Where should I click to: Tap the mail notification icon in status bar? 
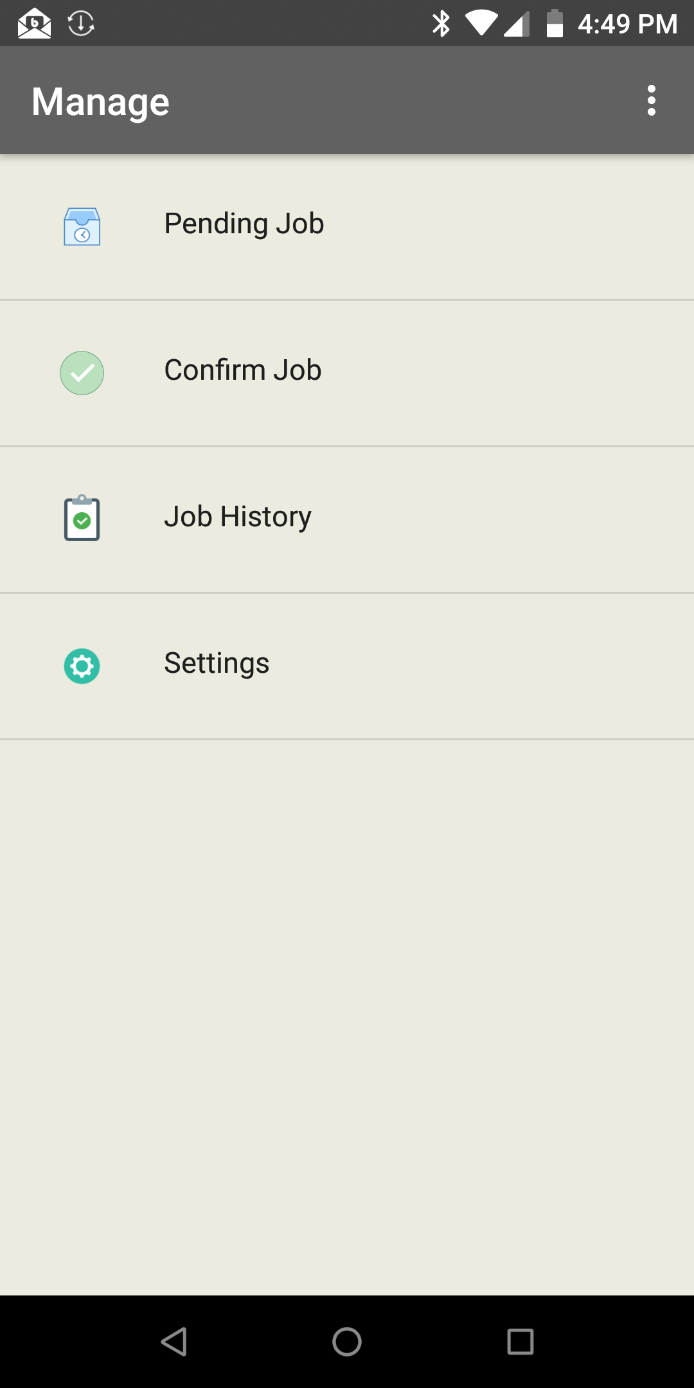pyautogui.click(x=34, y=24)
